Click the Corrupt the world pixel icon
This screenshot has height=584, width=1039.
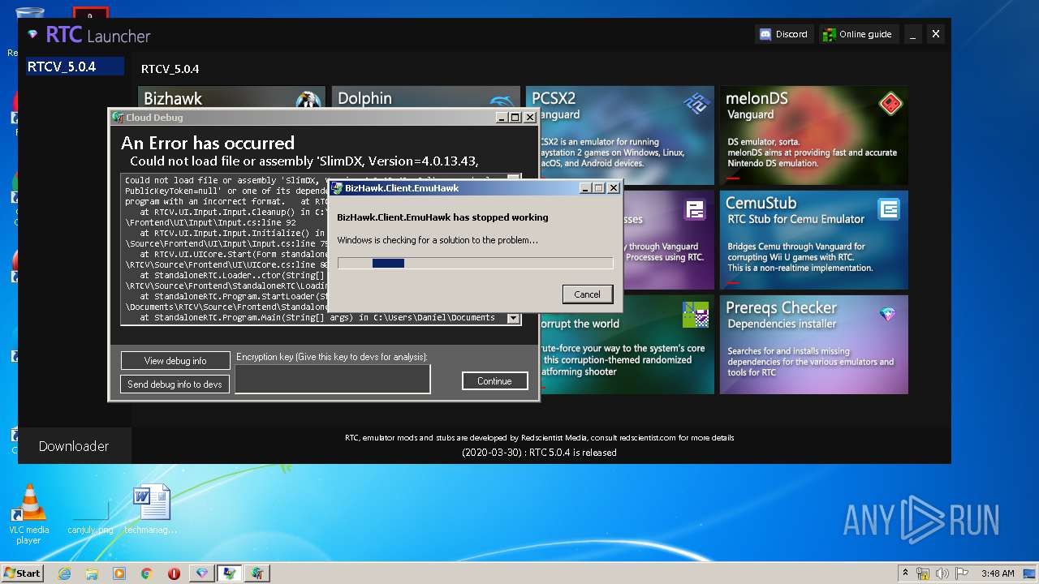pos(696,315)
